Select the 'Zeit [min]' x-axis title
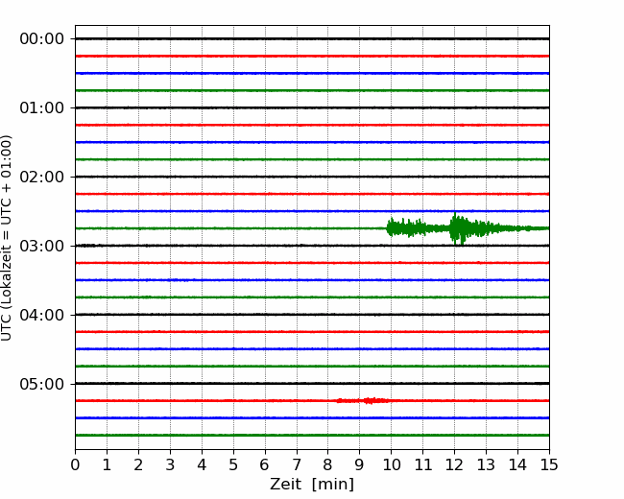The image size is (624, 499). 312,485
